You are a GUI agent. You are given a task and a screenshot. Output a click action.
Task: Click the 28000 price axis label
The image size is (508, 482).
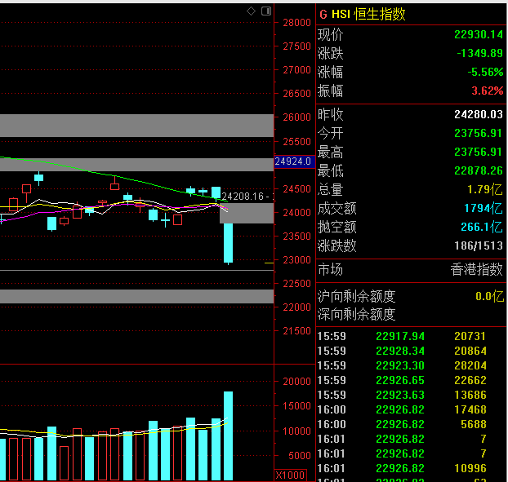click(296, 23)
